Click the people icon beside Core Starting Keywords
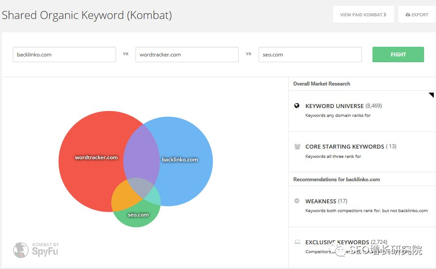 [297, 146]
